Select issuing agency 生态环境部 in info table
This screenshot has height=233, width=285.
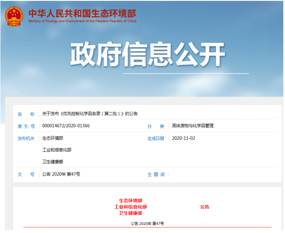click(x=53, y=138)
